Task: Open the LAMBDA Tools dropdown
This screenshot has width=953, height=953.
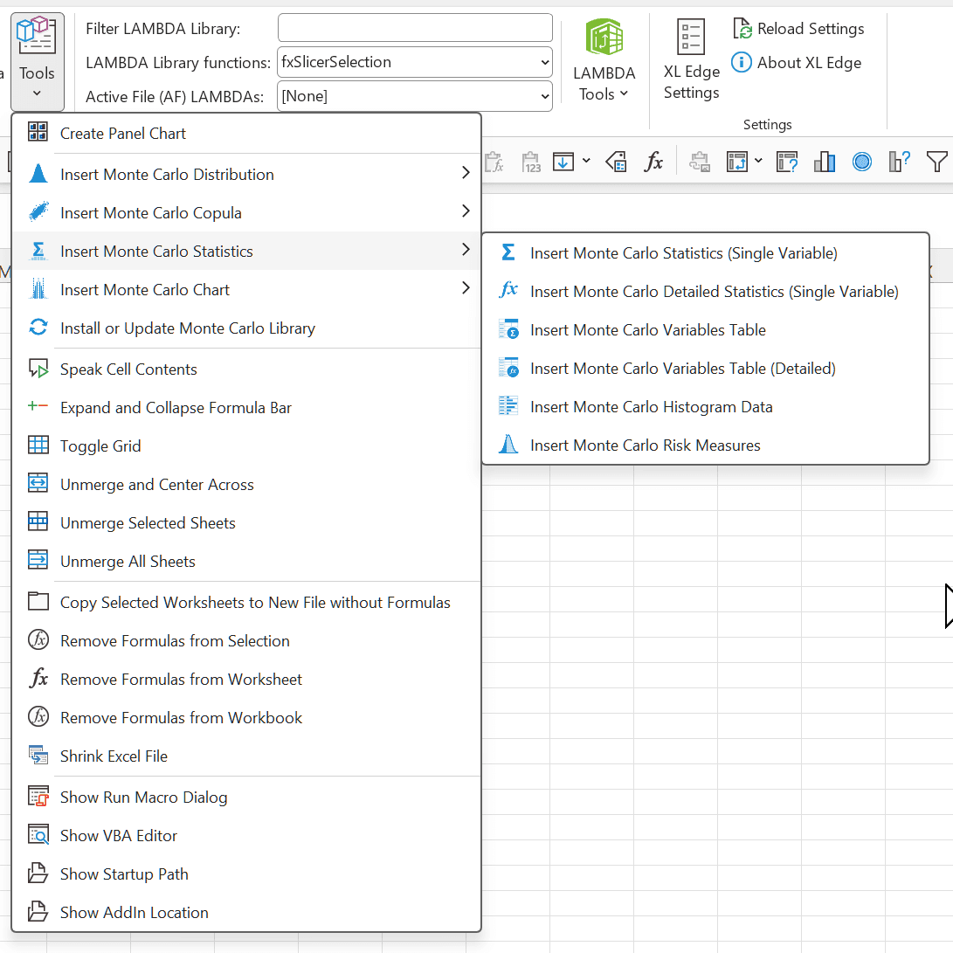Action: [x=604, y=61]
